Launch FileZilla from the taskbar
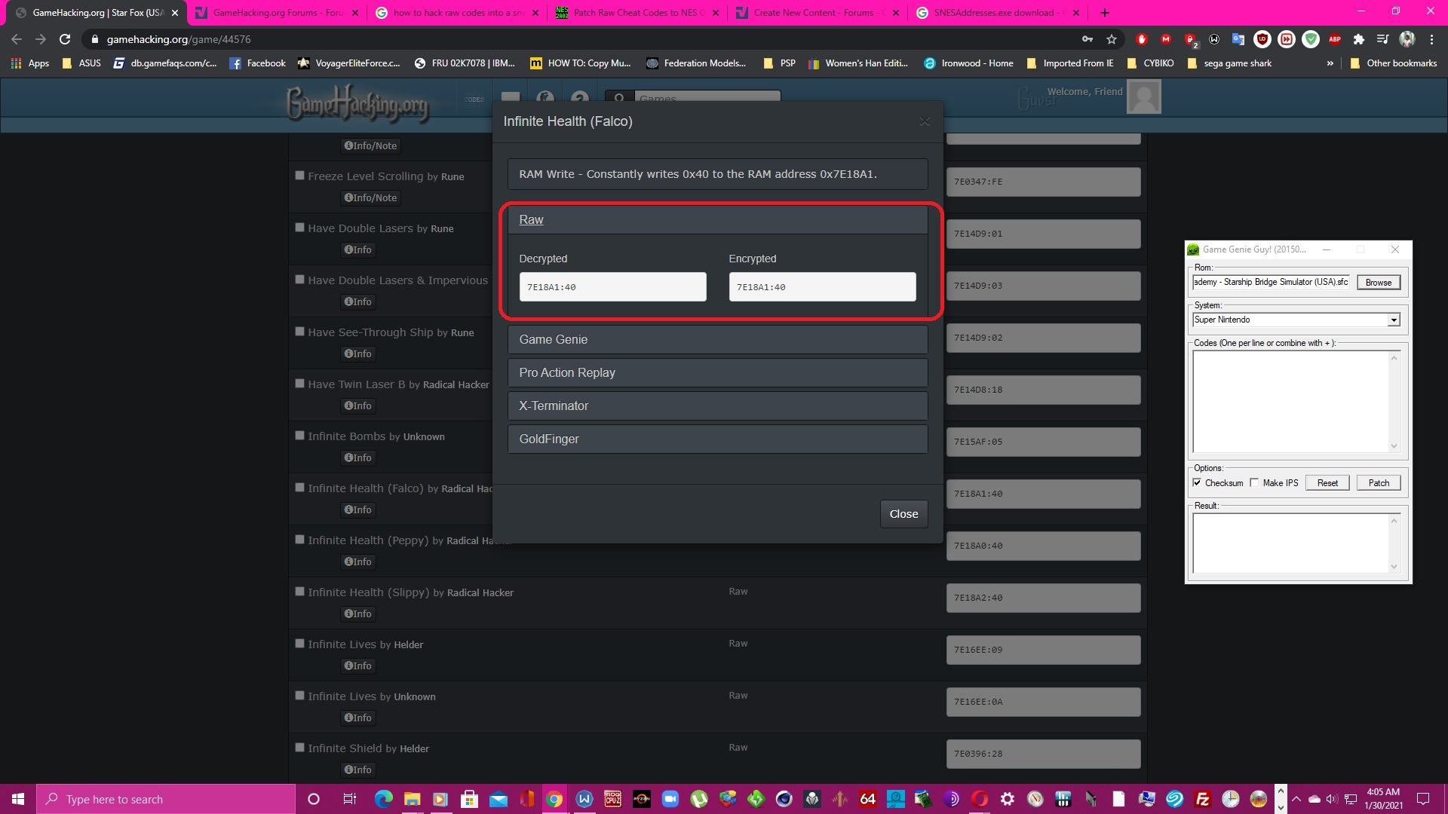Image resolution: width=1448 pixels, height=814 pixels. click(x=1203, y=799)
